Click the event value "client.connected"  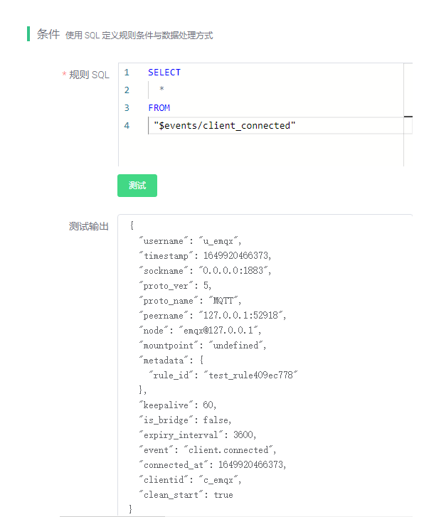pyautogui.click(x=228, y=450)
